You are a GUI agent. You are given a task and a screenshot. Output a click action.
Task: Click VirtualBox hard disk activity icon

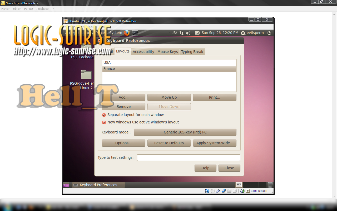(x=207, y=191)
